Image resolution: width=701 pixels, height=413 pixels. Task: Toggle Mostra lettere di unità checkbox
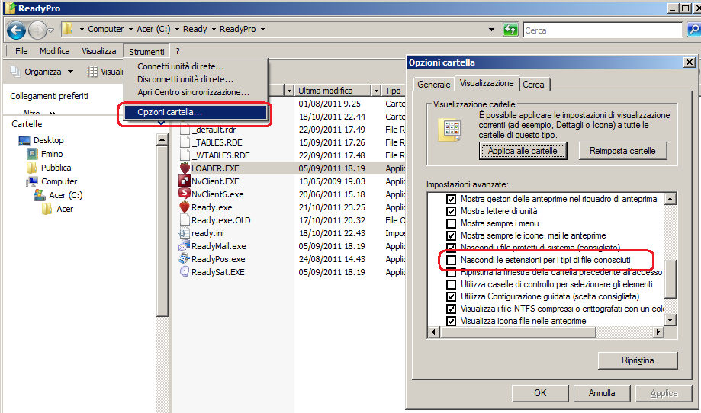451,211
